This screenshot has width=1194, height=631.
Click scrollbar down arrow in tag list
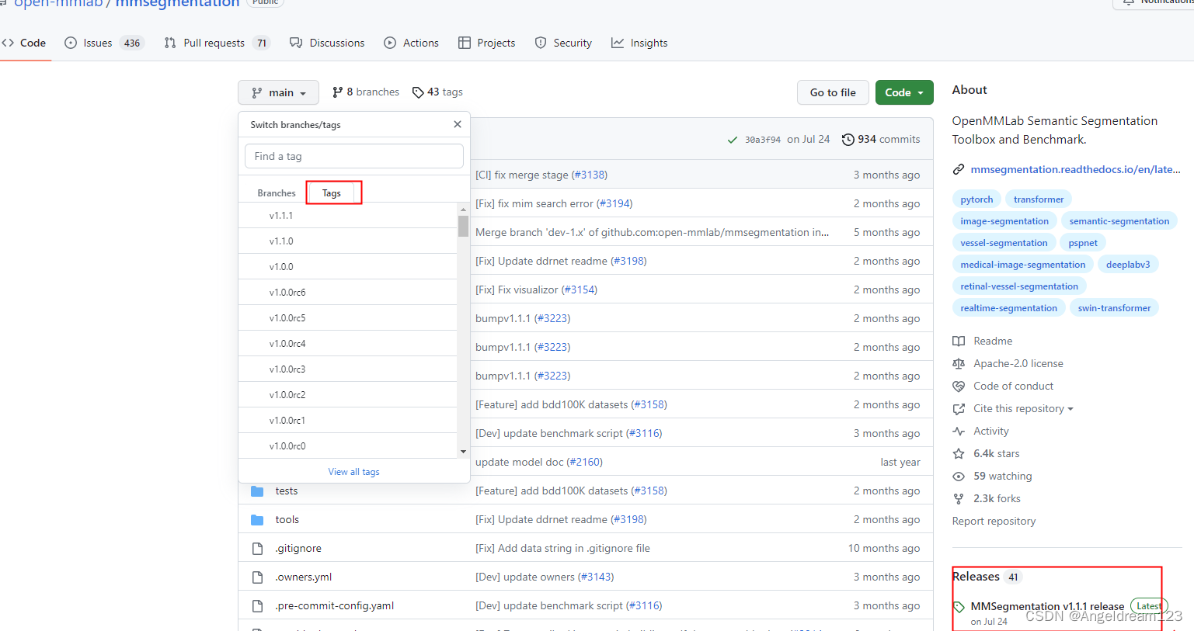(463, 452)
